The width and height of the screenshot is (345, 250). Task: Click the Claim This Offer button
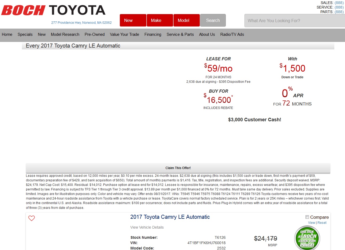click(178, 168)
